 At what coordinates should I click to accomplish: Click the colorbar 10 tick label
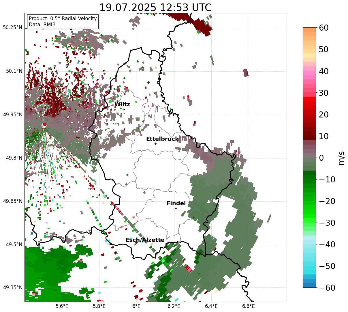click(x=324, y=136)
